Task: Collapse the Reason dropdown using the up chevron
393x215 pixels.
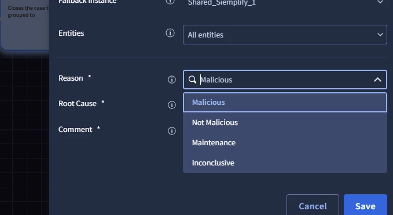Action: [377, 80]
